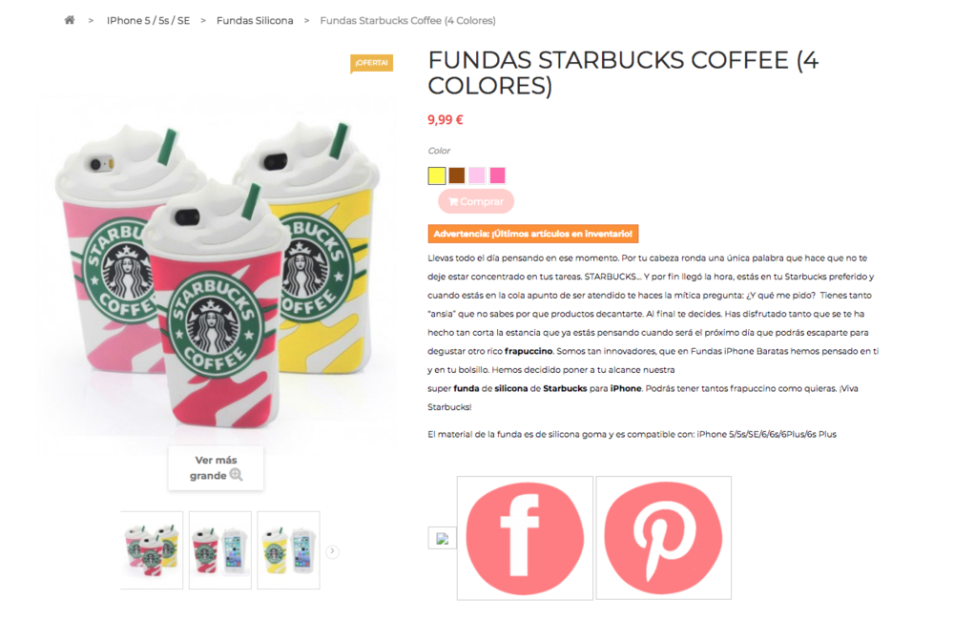This screenshot has width=954, height=640.
Task: Navigate to the Fundas Silicona breadcrumb
Action: pos(255,21)
